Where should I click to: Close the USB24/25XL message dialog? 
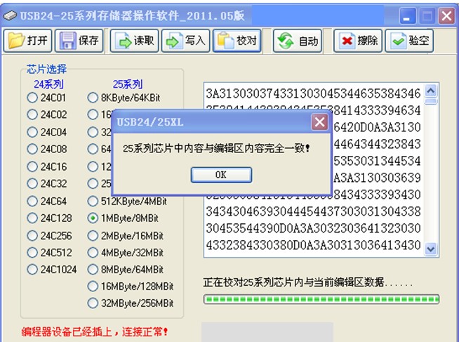tap(319, 122)
